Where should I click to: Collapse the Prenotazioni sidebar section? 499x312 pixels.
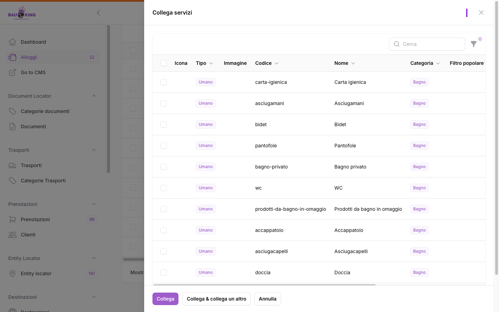click(x=94, y=204)
